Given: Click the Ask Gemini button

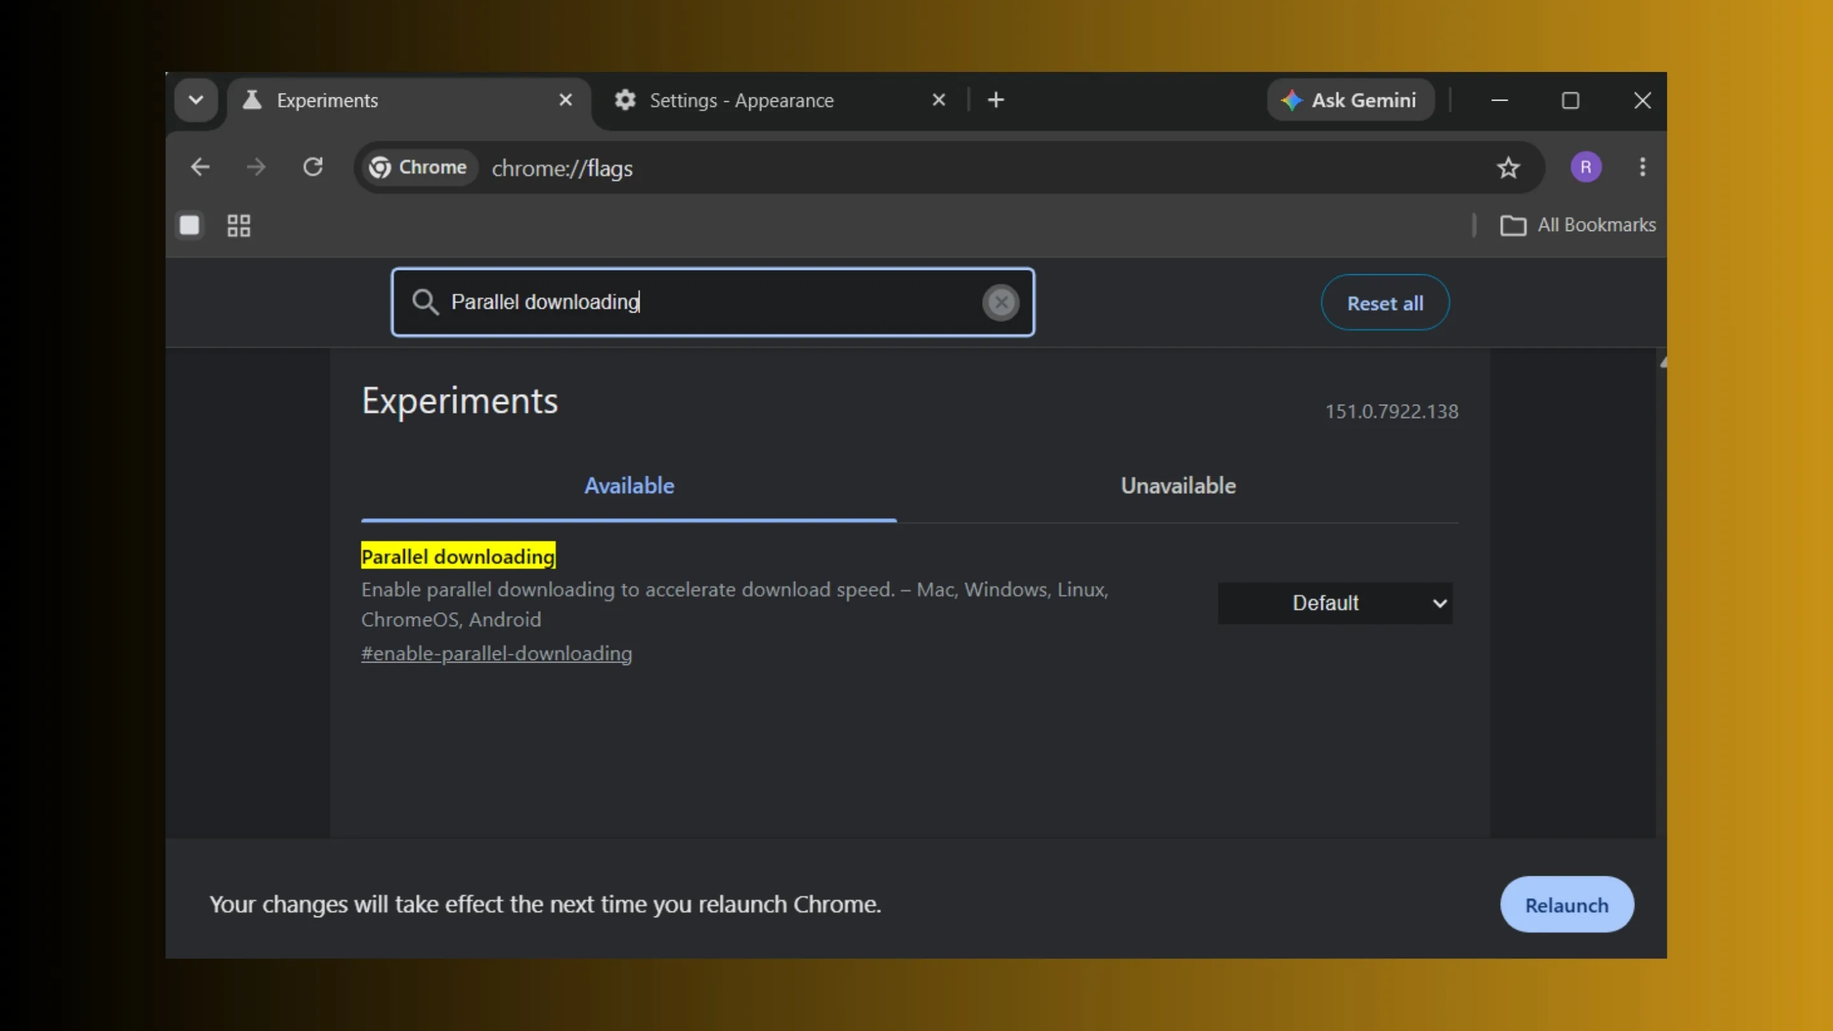Looking at the screenshot, I should coord(1350,101).
